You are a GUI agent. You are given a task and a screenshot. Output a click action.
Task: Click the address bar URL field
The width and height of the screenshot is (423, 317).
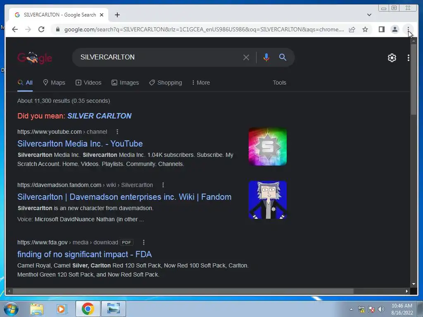[204, 29]
